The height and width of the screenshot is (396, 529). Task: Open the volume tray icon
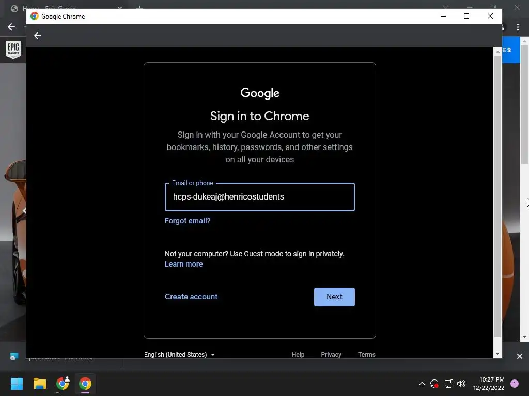[461, 384]
